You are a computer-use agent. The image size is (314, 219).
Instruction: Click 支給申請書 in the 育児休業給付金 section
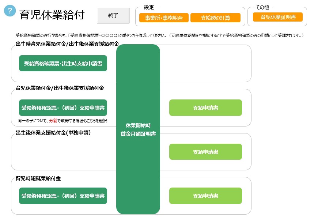(x=205, y=107)
